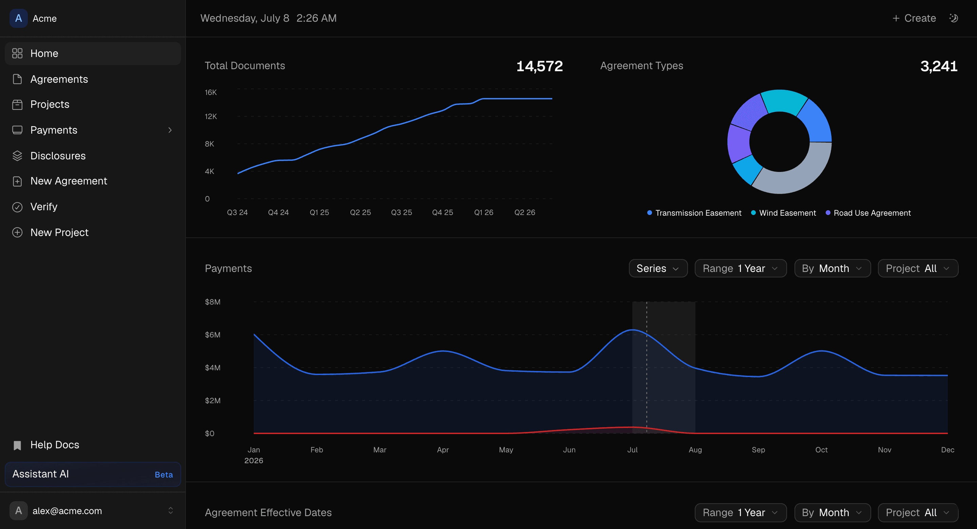Click the Payments card icon
This screenshot has height=529, width=977.
17,130
